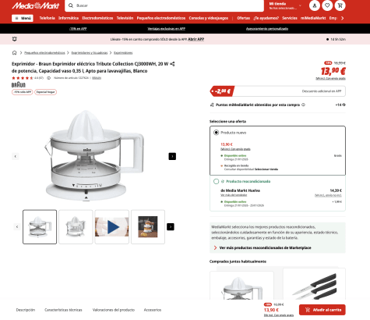Open the Menú button
Image resolution: width=370 pixels, height=320 pixels.
tap(23, 18)
